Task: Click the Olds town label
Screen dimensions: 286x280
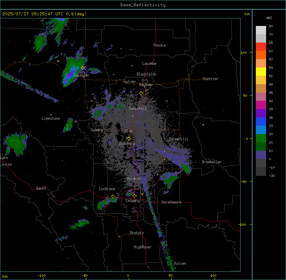Action: (129, 131)
